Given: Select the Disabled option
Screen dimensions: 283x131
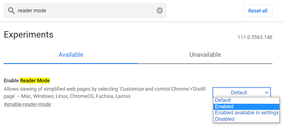Looking at the screenshot, I should [x=225, y=119].
